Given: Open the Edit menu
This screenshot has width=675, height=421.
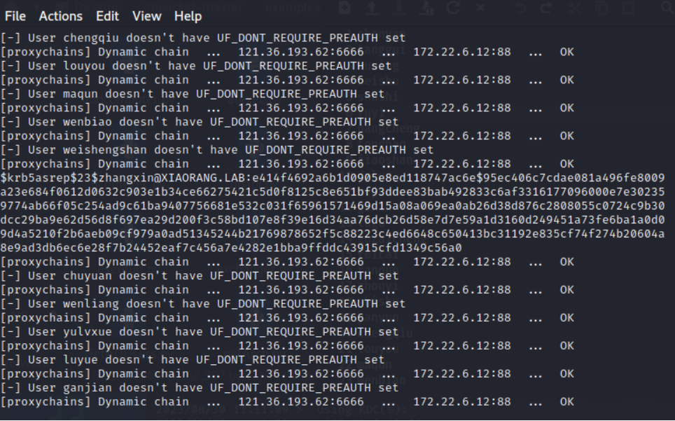Looking at the screenshot, I should click(107, 16).
